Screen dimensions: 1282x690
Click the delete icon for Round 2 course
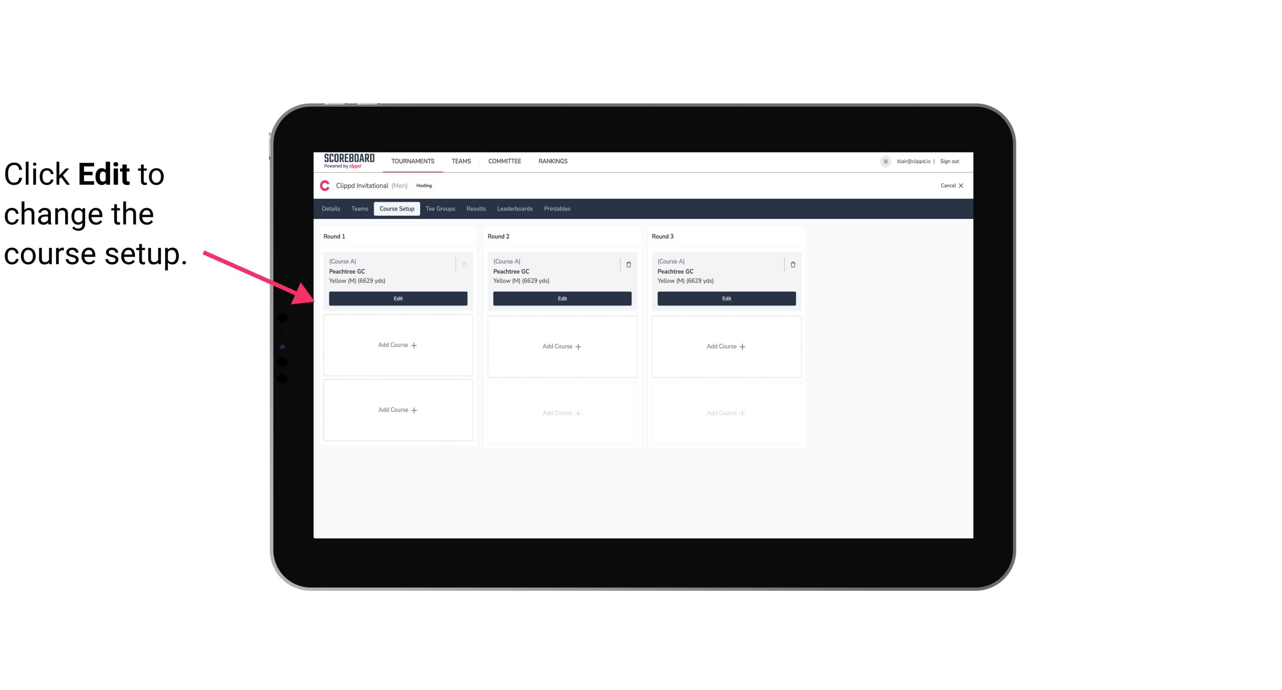[628, 264]
